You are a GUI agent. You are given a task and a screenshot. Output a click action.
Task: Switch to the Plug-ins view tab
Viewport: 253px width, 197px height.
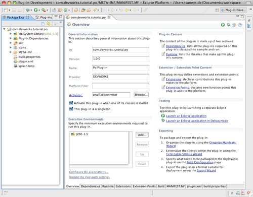44,17
